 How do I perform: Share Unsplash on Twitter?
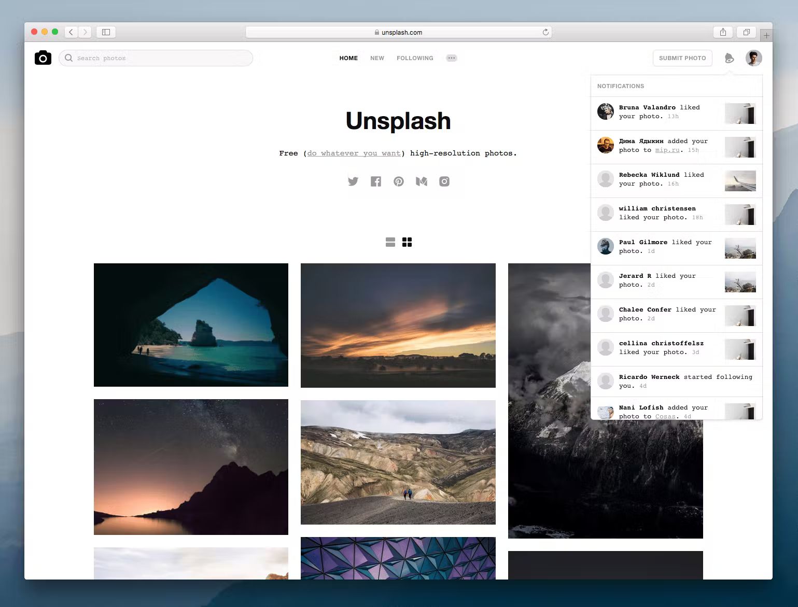click(353, 181)
